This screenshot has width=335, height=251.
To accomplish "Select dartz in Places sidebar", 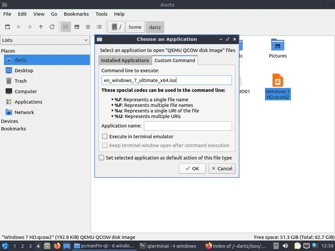I will coord(47,60).
